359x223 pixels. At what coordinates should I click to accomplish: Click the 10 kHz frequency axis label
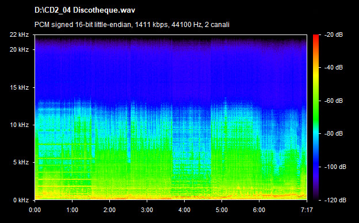(x=19, y=125)
